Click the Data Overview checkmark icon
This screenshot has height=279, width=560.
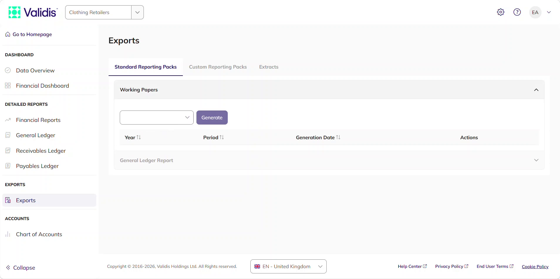click(8, 70)
